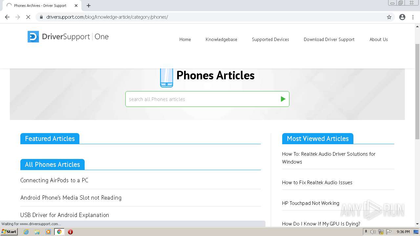The width and height of the screenshot is (420, 236).
Task: Click the Windows Start button
Action: 9,232
